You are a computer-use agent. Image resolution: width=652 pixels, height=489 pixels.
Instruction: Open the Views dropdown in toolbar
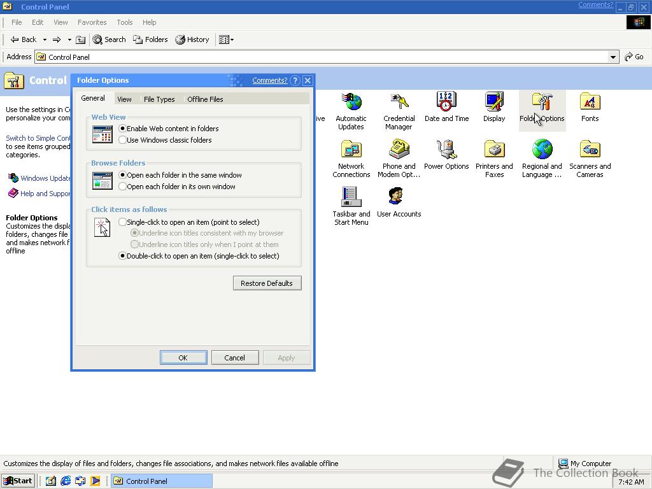(x=226, y=39)
